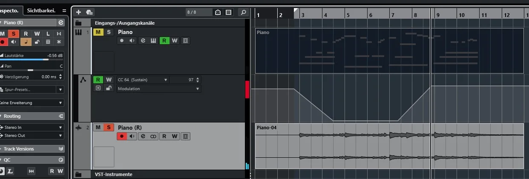Disable record on Piano (R) track
The width and height of the screenshot is (529, 179).
point(121,136)
